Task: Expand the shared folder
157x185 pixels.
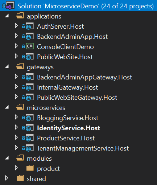Action: pyautogui.click(x=7, y=178)
